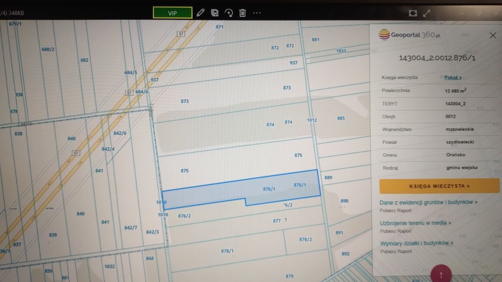Click parcel label 891 on map
Screen dimensions: 502x282
pyautogui.click(x=339, y=233)
